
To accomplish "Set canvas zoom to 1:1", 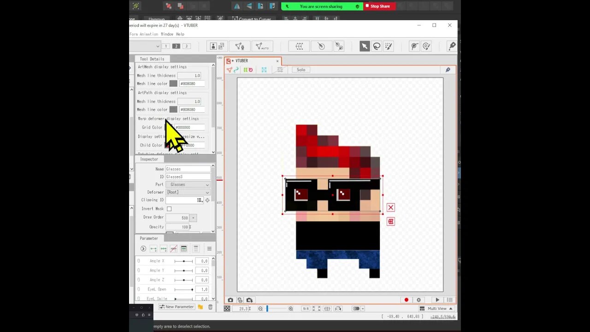I will coord(305,308).
